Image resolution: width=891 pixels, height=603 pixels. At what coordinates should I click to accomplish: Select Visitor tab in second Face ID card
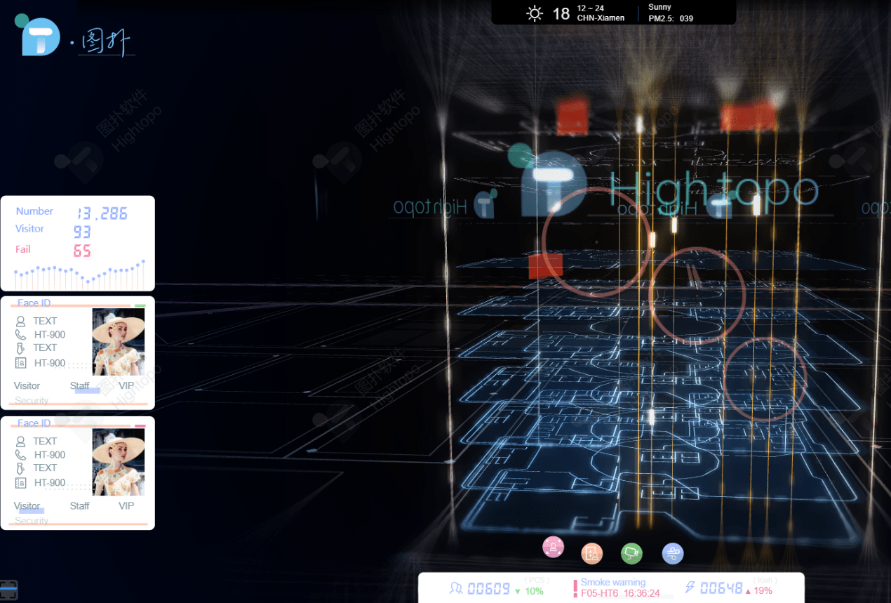pyautogui.click(x=27, y=505)
